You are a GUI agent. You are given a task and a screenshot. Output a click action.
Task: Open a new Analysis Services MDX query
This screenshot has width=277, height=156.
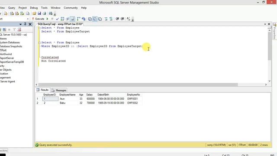pos(12,13)
